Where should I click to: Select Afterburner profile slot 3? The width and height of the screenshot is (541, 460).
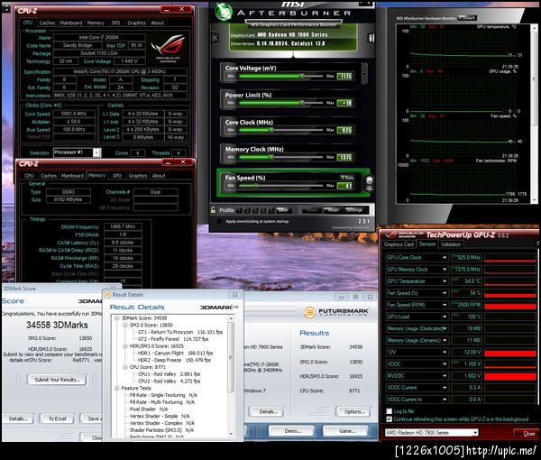[x=255, y=210]
